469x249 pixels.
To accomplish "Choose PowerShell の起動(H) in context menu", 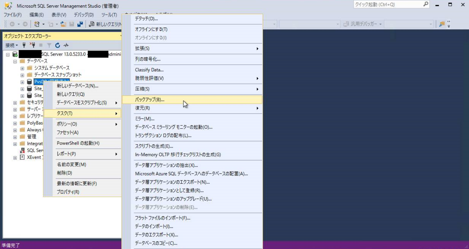I will [x=82, y=143].
